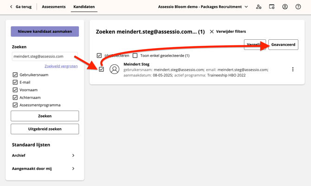Open the Assessio Bloom demo organization dropdown
Viewport: 311px width, 186px height.
246,7
